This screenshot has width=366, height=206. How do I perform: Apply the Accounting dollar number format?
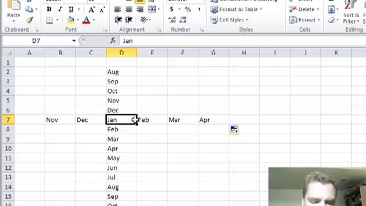(172, 9)
